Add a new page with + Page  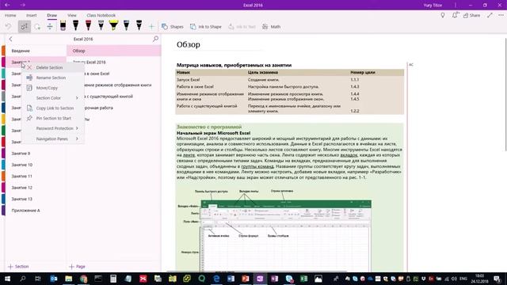point(77,267)
